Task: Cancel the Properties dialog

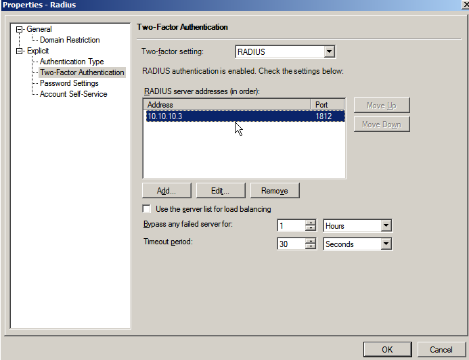Action: 441,350
